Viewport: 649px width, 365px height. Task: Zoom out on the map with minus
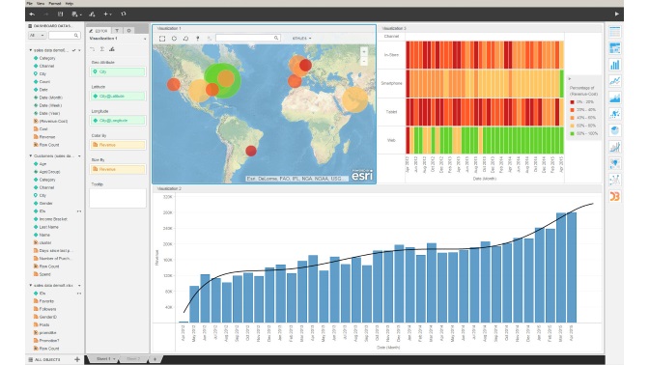(364, 61)
